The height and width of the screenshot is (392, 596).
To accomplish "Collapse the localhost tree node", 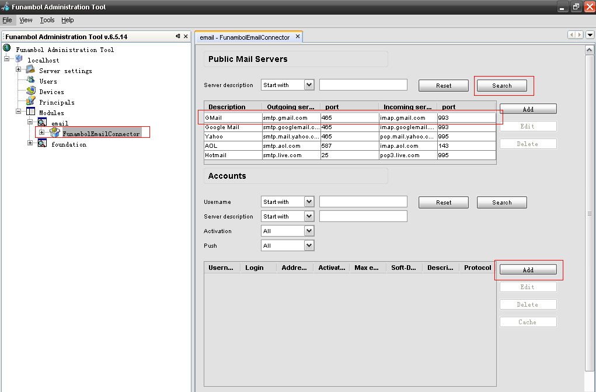I will pyautogui.click(x=6, y=58).
